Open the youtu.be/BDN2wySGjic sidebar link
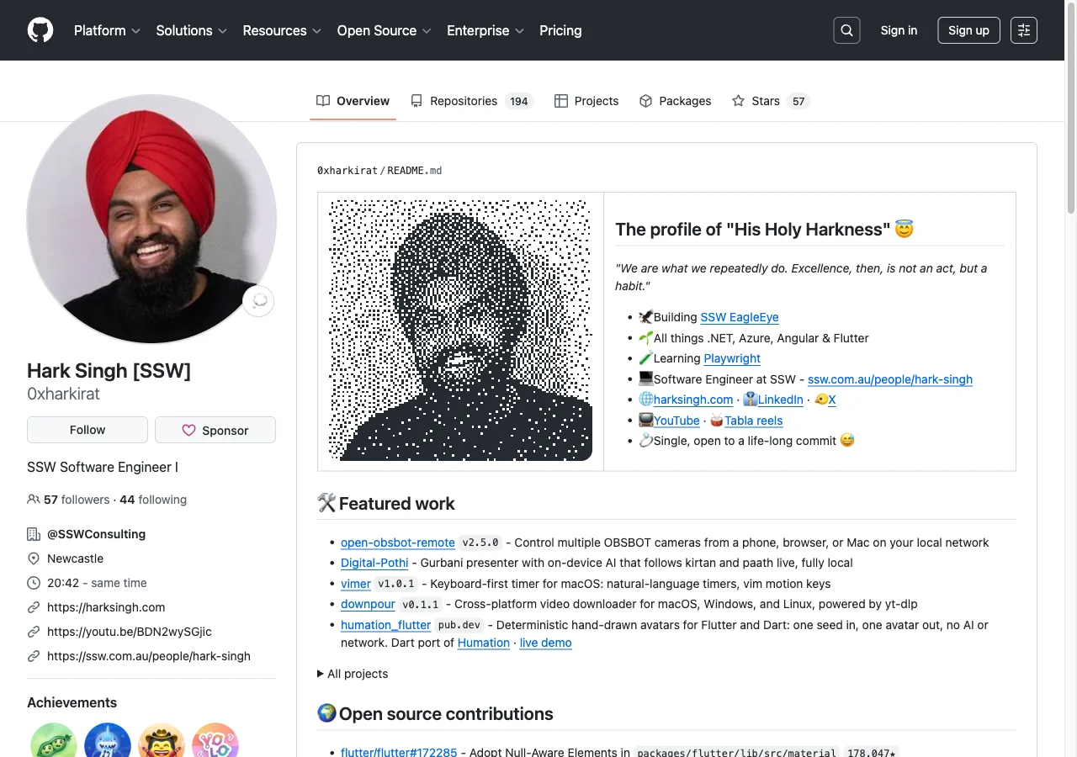The height and width of the screenshot is (757, 1077). 130,632
